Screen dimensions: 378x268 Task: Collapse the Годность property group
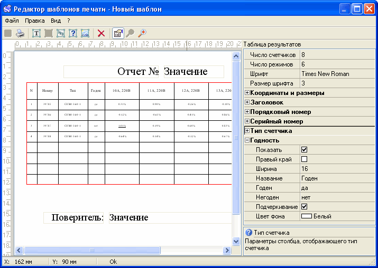coord(247,140)
